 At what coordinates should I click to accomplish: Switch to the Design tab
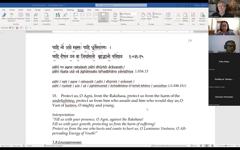click(x=38, y=10)
